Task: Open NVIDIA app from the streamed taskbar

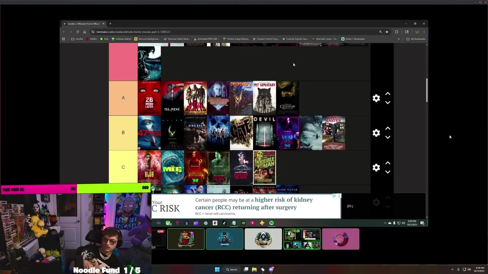Action: point(243,223)
